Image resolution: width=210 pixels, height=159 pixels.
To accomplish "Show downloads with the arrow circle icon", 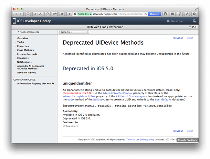I will point(194,14).
